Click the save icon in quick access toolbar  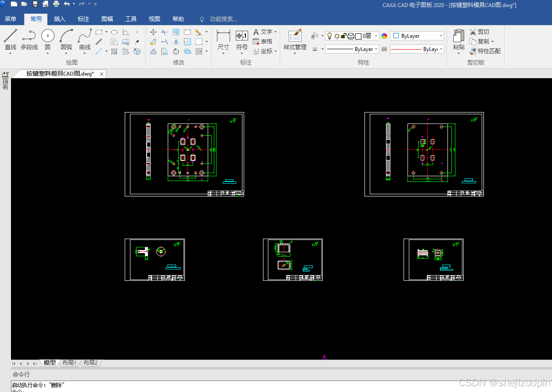point(35,4)
